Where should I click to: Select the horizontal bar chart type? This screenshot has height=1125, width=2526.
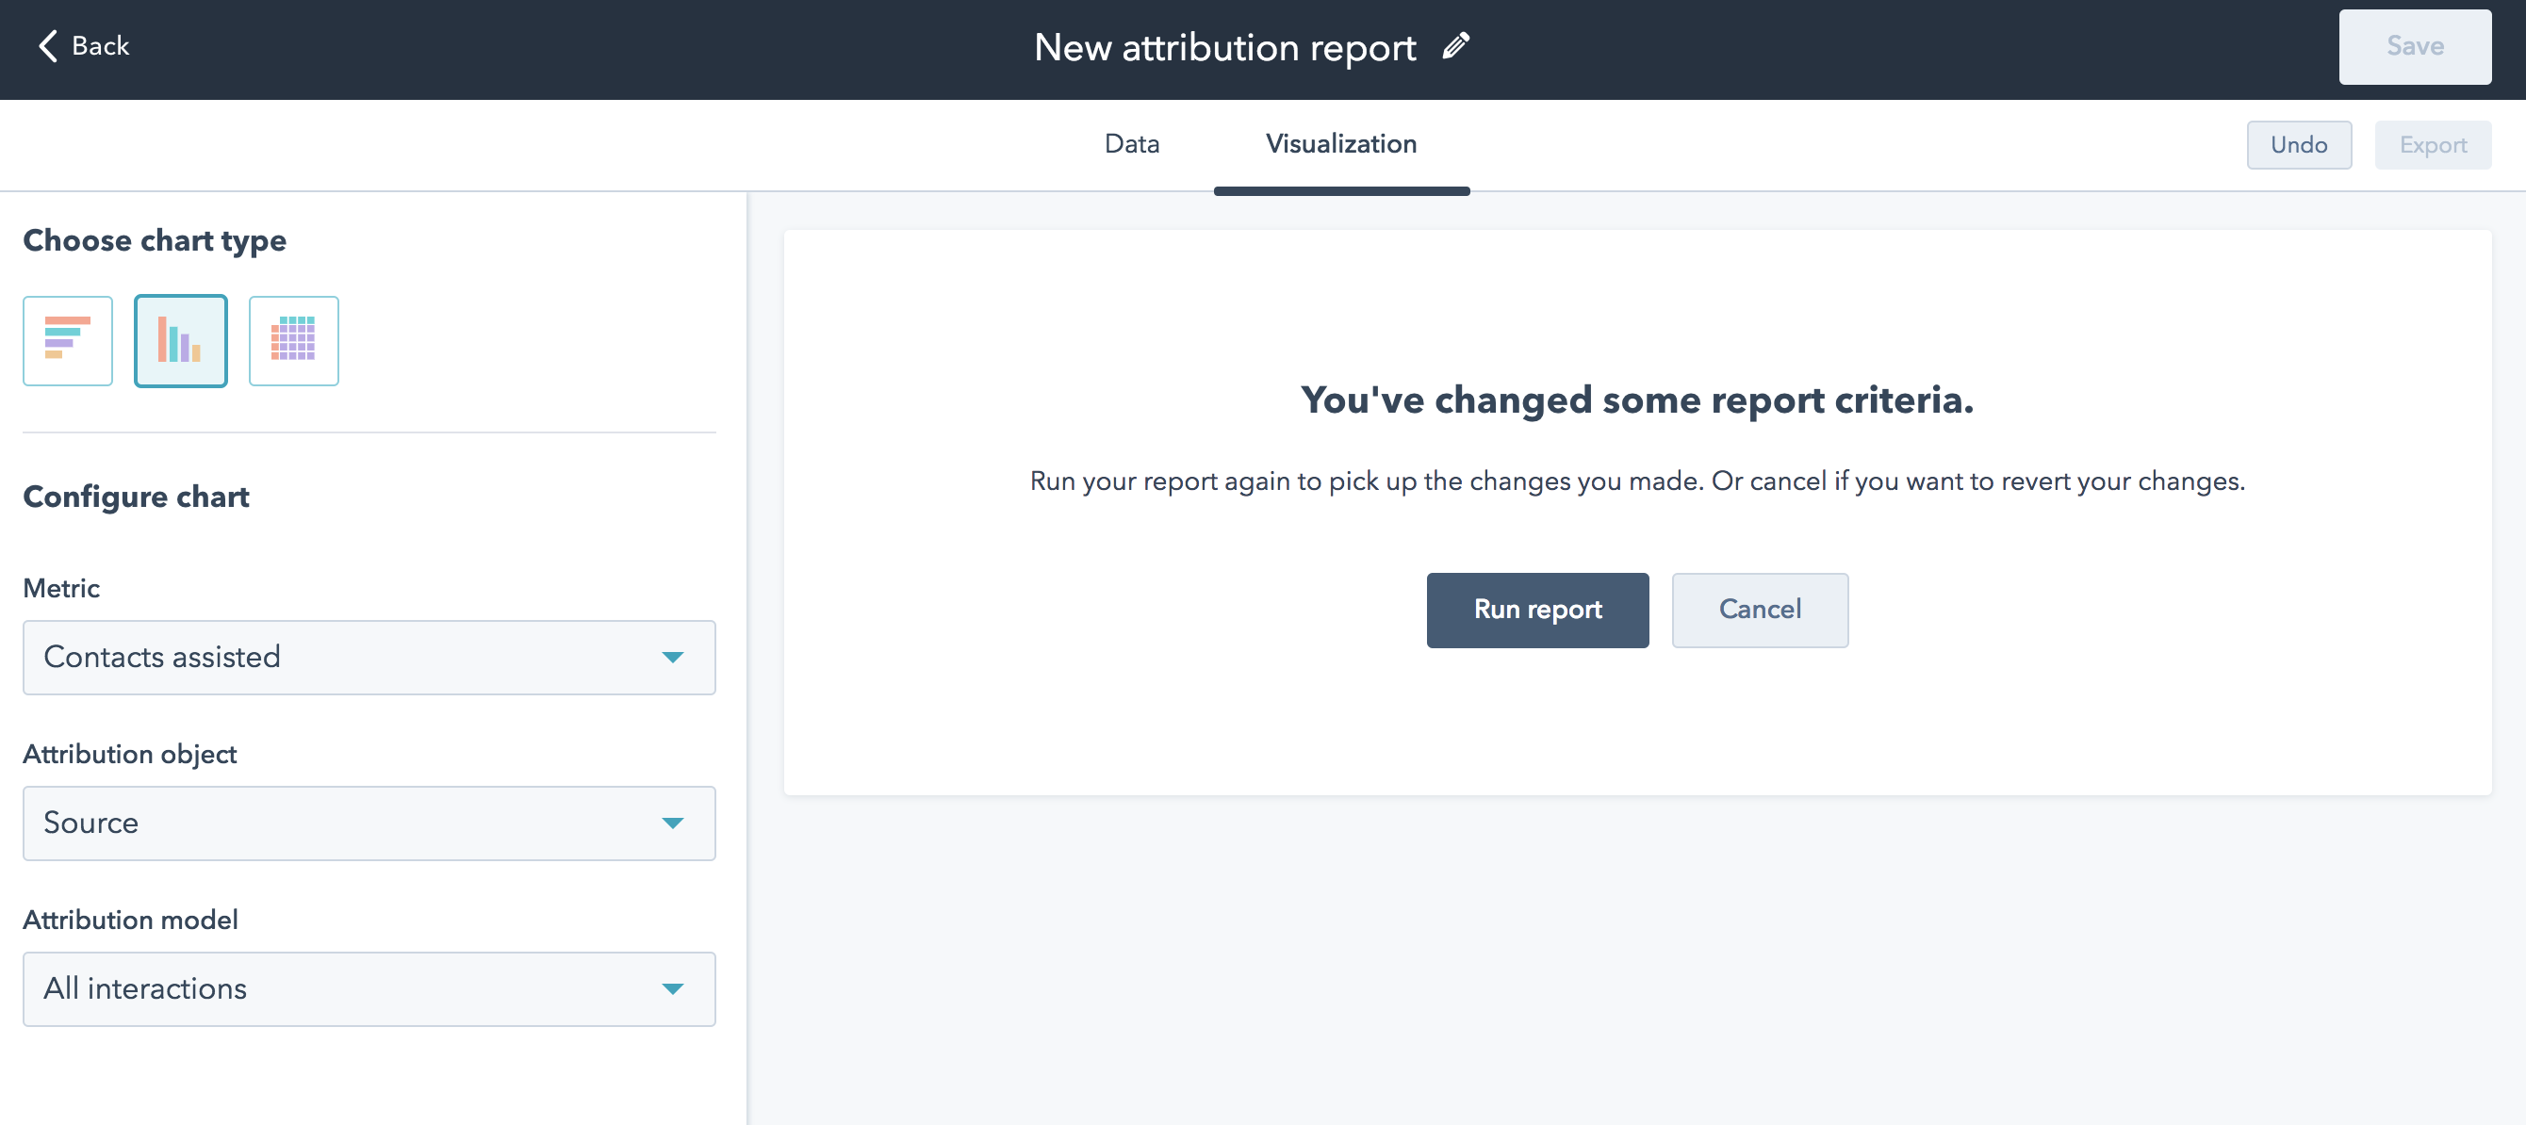68,340
